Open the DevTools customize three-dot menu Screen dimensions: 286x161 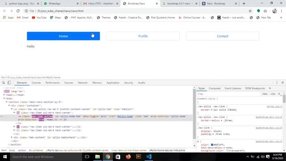(x=277, y=83)
